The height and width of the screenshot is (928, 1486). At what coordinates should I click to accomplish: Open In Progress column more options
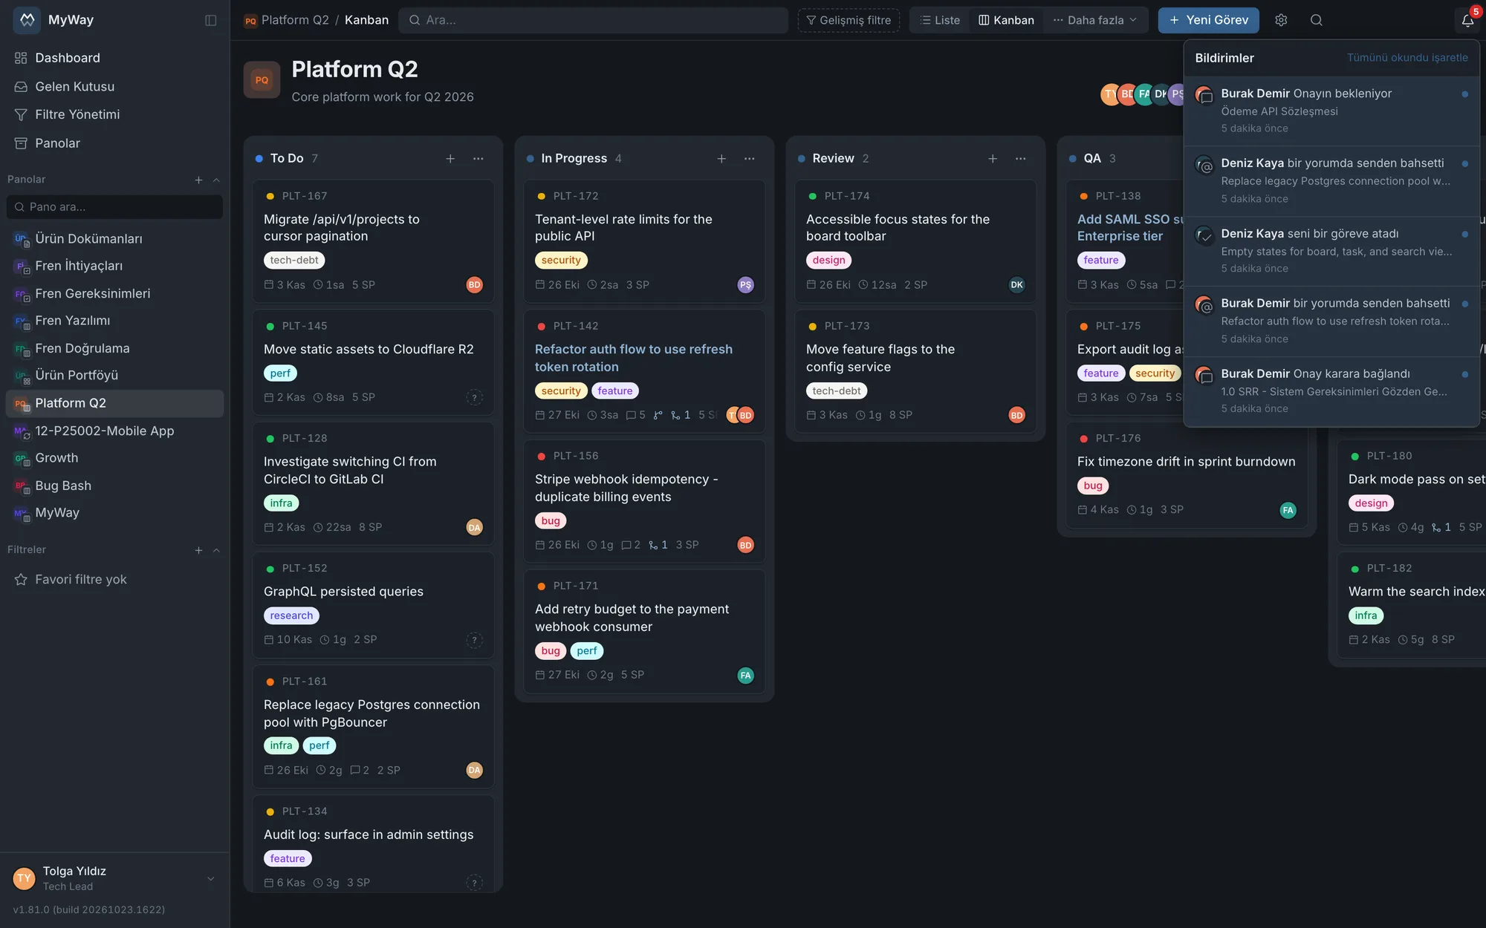[x=750, y=158]
